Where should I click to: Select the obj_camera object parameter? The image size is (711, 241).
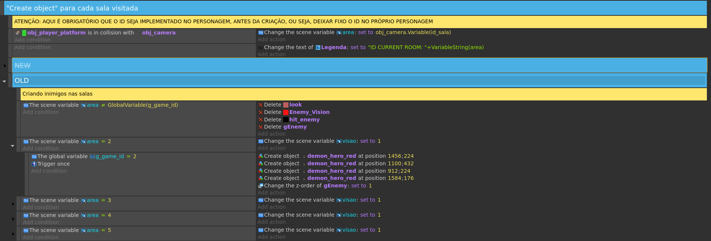[x=159, y=33]
